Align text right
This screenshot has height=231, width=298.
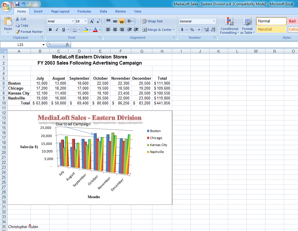pyautogui.click(x=122, y=30)
